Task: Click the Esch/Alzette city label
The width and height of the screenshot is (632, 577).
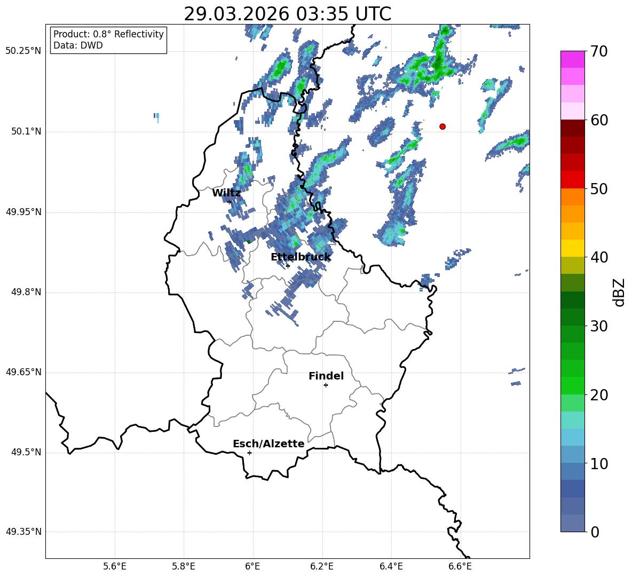Action: (x=268, y=444)
